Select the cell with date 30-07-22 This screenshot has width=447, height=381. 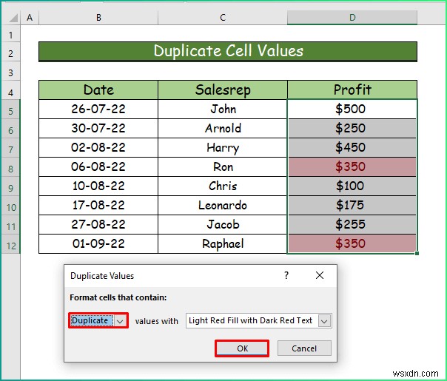pos(98,128)
